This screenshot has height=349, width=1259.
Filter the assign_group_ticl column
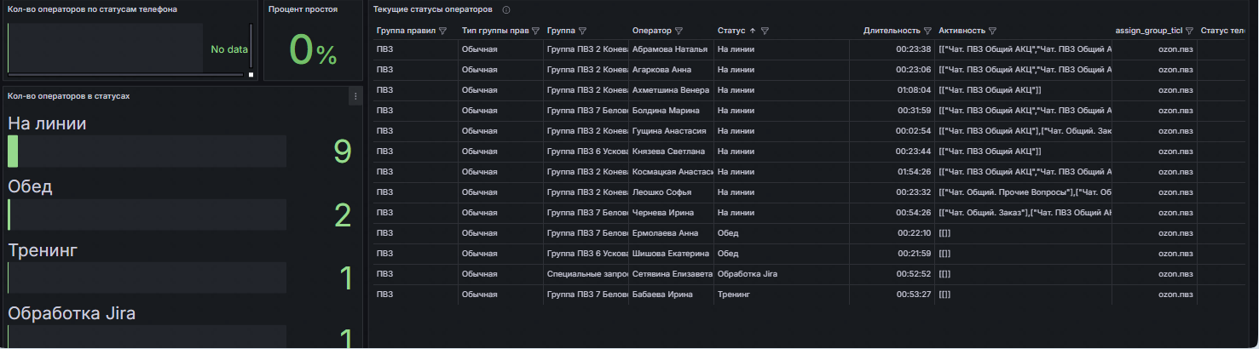pyautogui.click(x=1189, y=31)
